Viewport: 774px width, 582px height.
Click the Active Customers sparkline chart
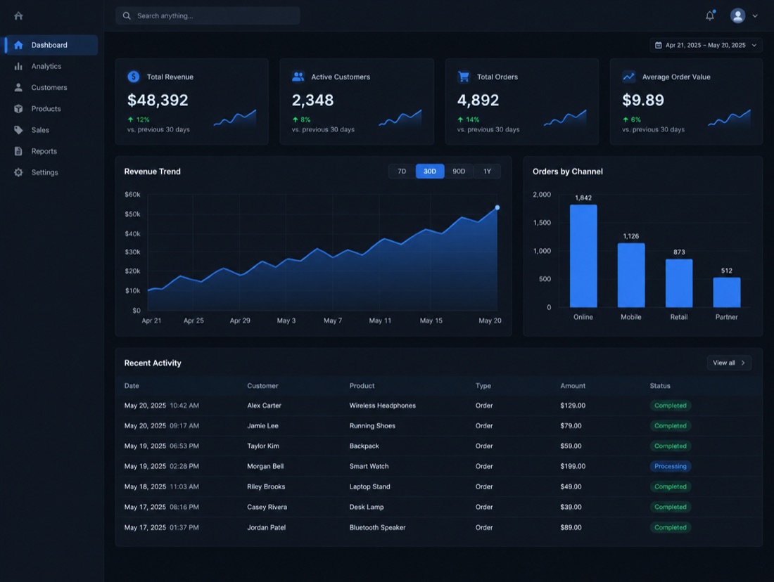(400, 118)
